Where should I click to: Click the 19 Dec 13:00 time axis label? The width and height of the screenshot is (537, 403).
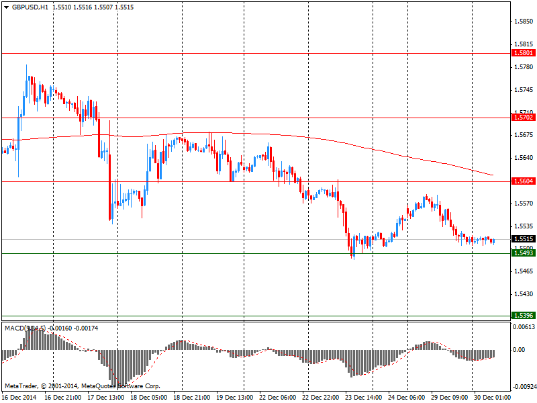[234, 397]
